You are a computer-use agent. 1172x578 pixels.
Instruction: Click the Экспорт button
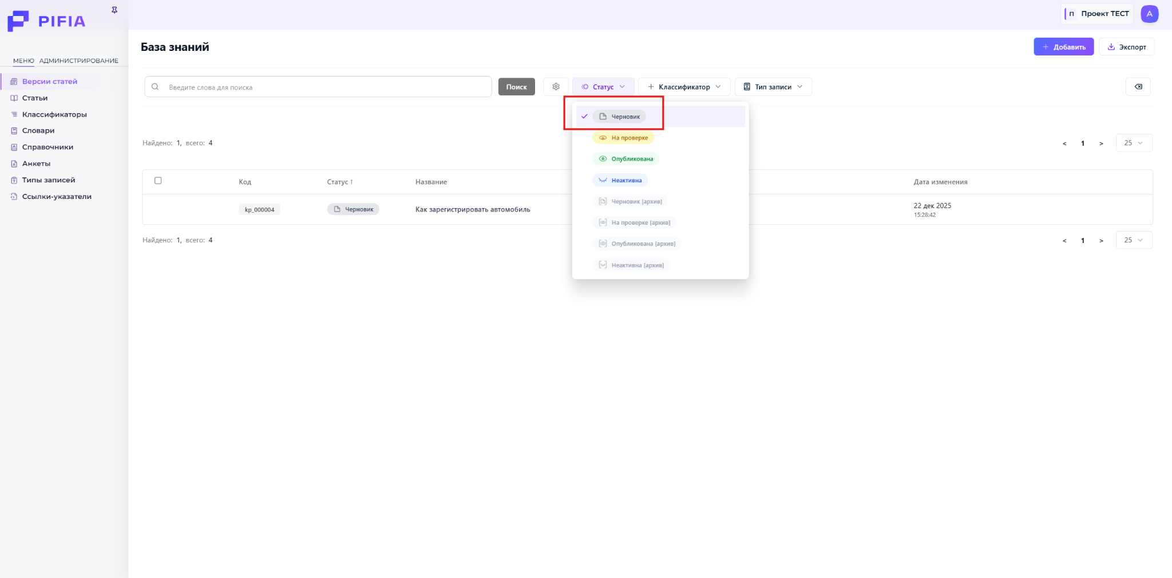1126,47
